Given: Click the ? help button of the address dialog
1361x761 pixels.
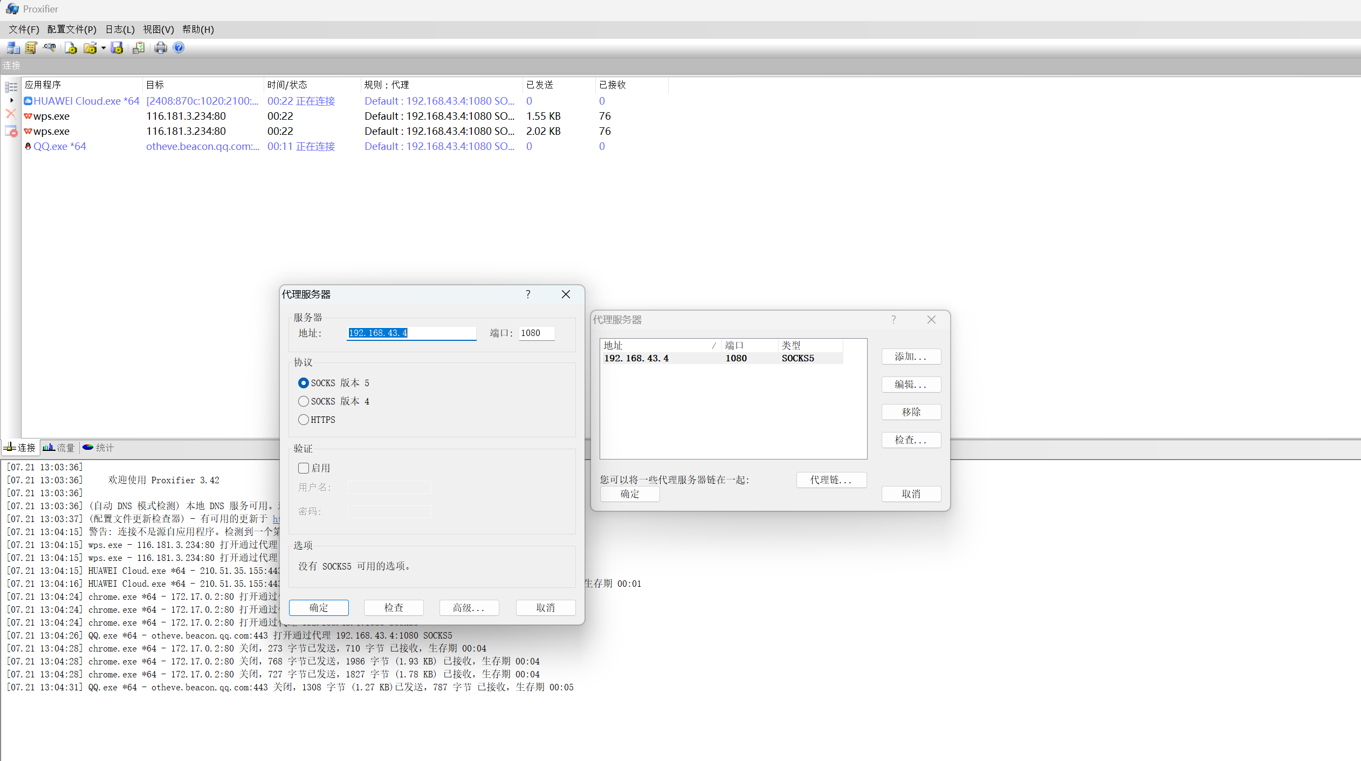Looking at the screenshot, I should 528,294.
